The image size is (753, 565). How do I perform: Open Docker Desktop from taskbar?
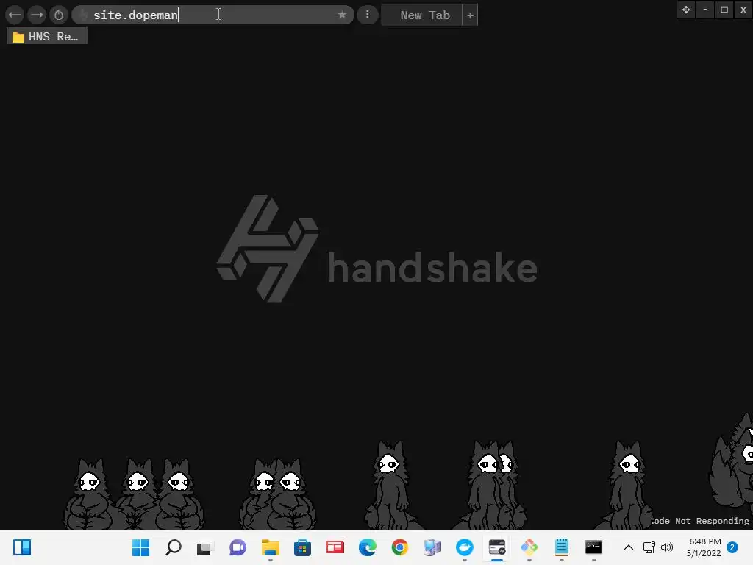(465, 547)
